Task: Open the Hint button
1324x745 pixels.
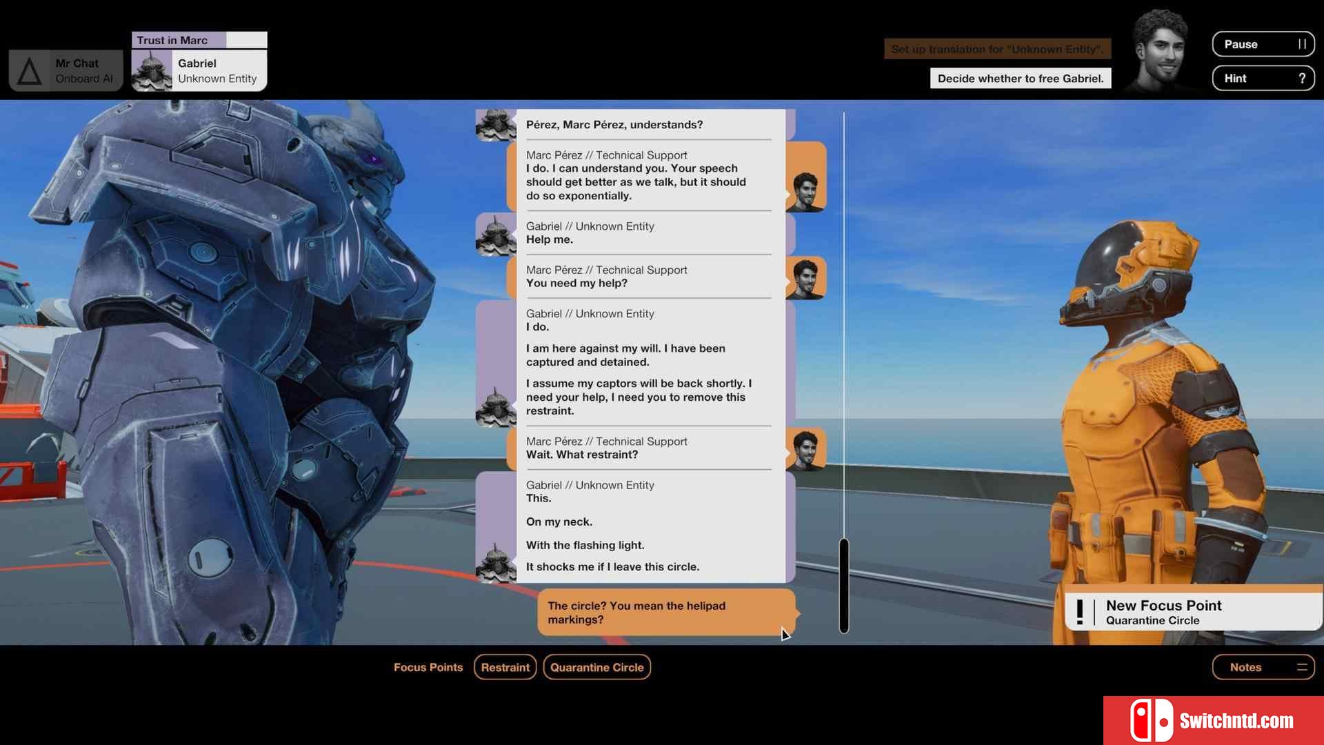Action: coord(1263,78)
